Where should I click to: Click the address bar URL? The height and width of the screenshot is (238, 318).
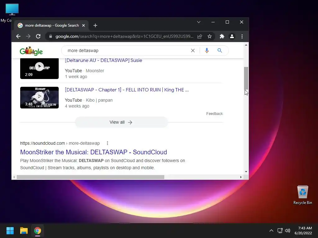coord(124,37)
